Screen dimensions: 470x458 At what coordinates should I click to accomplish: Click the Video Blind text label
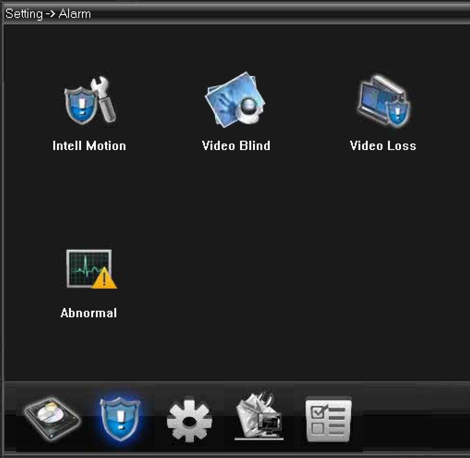(236, 146)
